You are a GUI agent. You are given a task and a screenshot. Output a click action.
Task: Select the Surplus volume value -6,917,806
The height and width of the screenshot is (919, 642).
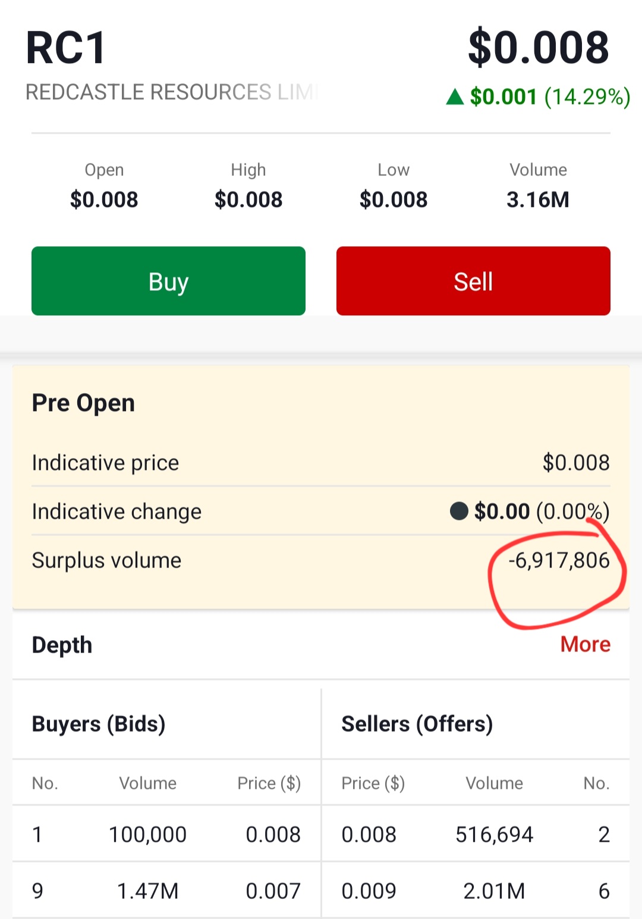point(559,560)
